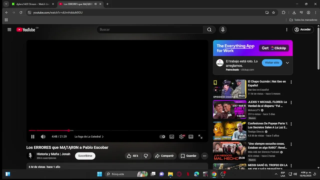Mute tab via speaker icon on tab

pyautogui.click(x=95, y=4)
